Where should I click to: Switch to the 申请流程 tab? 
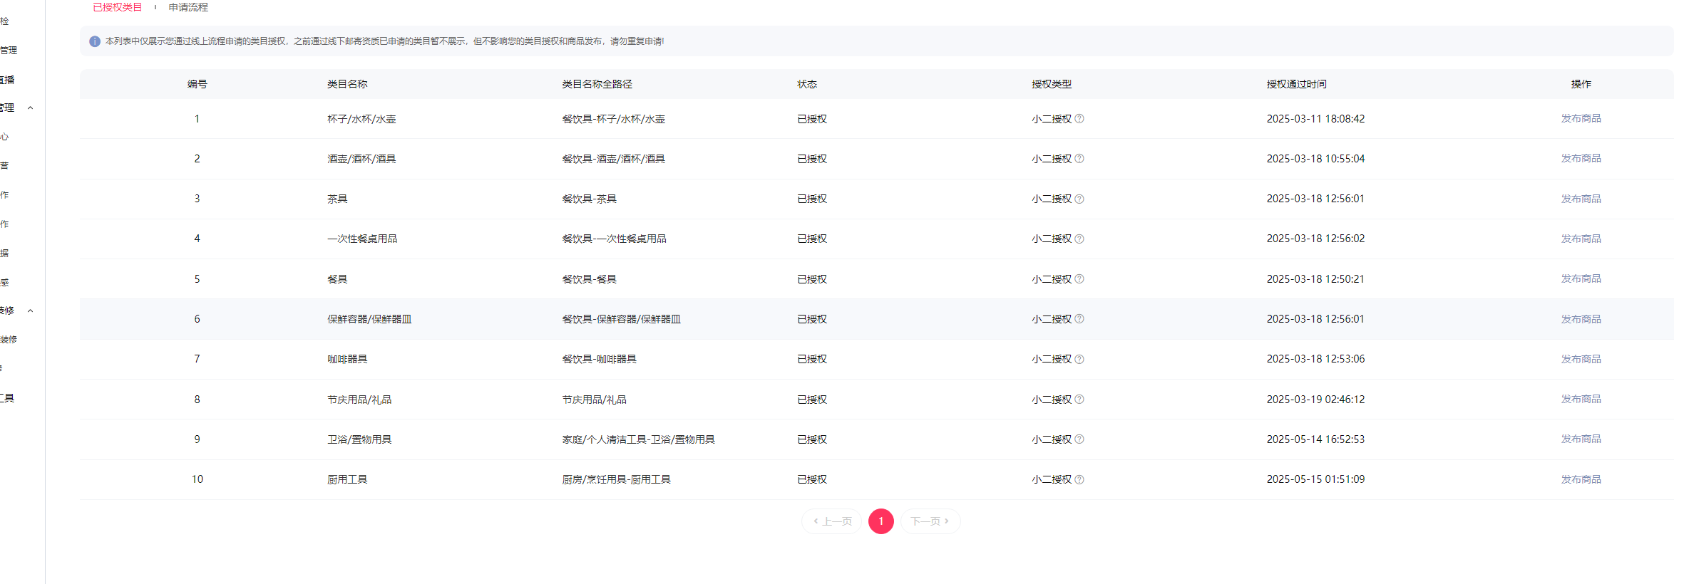coord(188,7)
